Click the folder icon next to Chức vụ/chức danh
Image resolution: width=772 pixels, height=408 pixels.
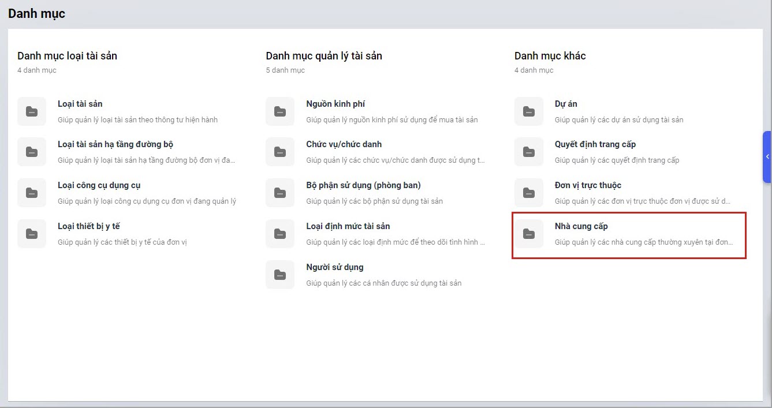pos(280,152)
